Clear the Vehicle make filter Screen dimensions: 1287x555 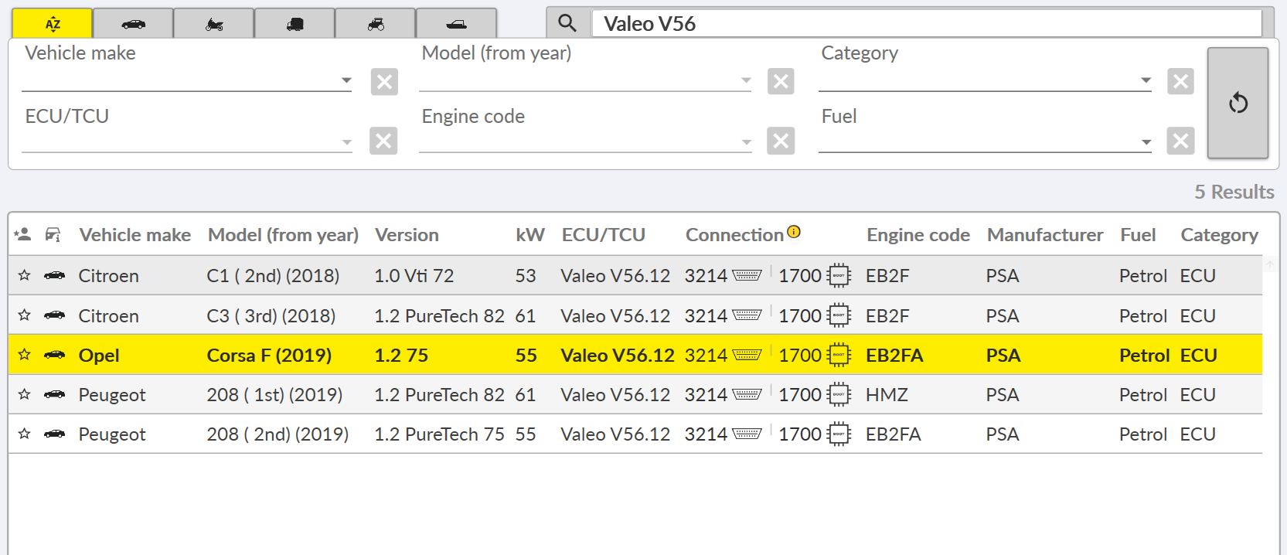(x=384, y=81)
